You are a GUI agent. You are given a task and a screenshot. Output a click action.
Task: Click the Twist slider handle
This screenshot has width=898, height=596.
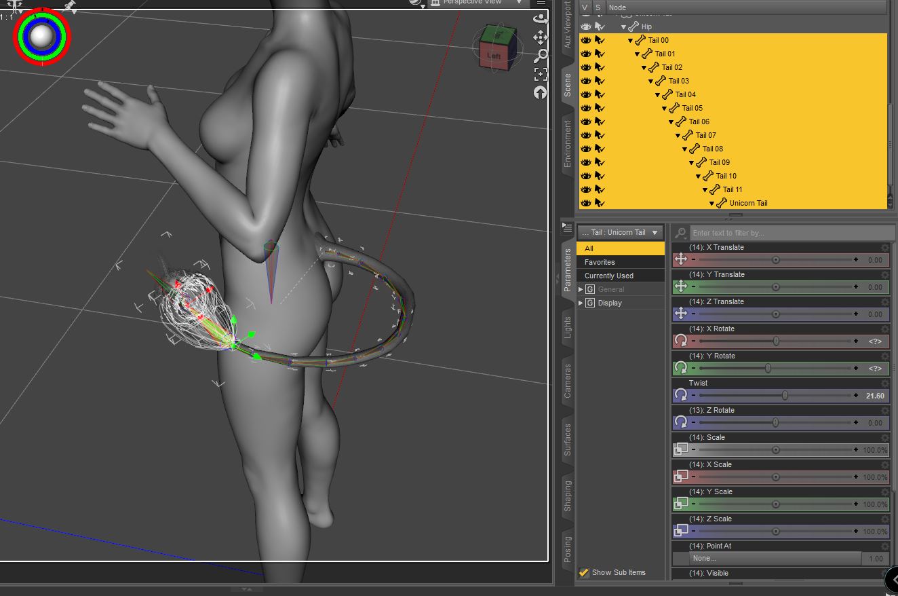[785, 395]
